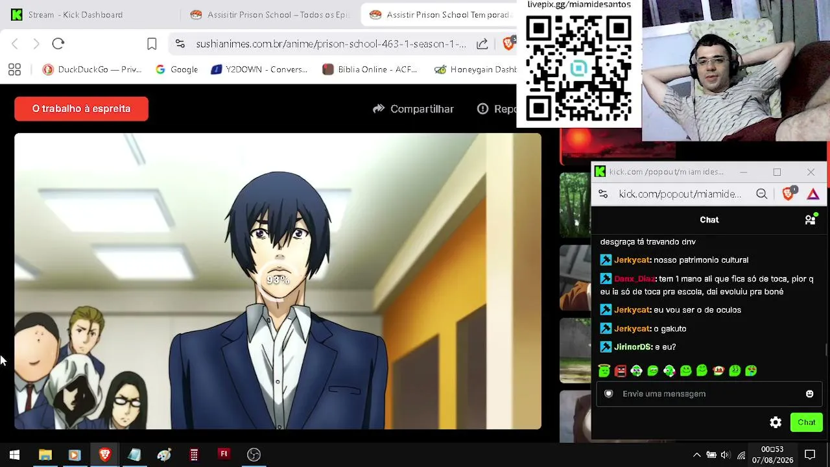Open the DuckDuckGo bookmark
Image resolution: width=830 pixels, height=467 pixels.
pos(91,69)
